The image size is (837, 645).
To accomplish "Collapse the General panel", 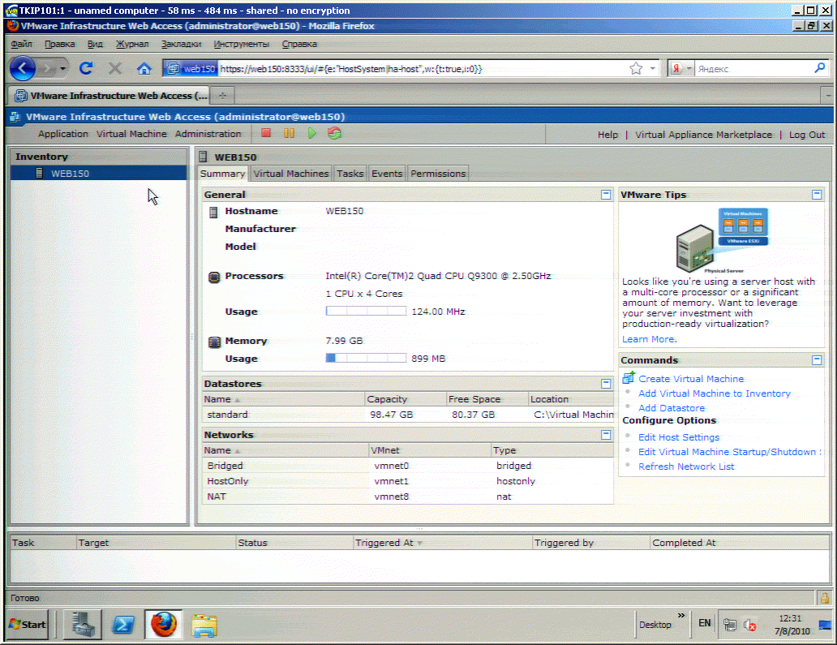I will (605, 195).
